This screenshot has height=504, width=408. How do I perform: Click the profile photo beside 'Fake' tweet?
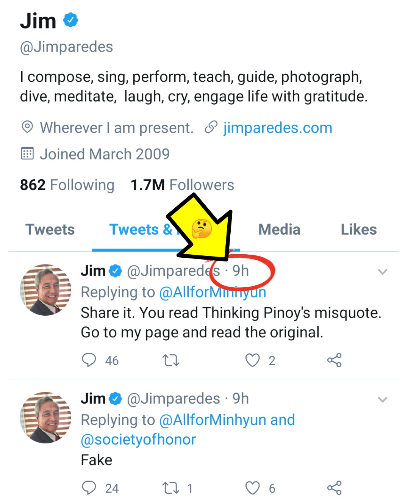click(45, 418)
